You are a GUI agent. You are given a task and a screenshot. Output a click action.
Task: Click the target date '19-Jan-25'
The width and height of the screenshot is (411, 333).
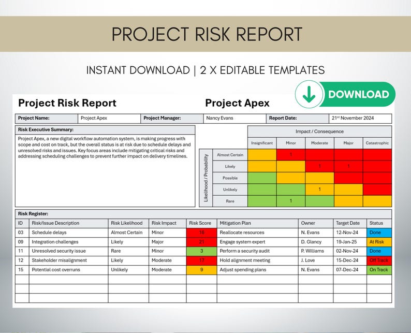[347, 242]
